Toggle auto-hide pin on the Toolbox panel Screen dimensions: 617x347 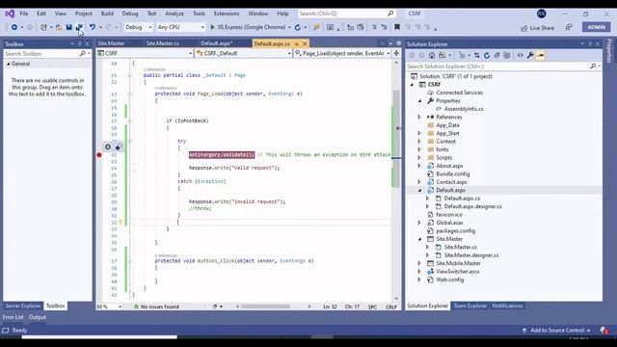tap(79, 43)
